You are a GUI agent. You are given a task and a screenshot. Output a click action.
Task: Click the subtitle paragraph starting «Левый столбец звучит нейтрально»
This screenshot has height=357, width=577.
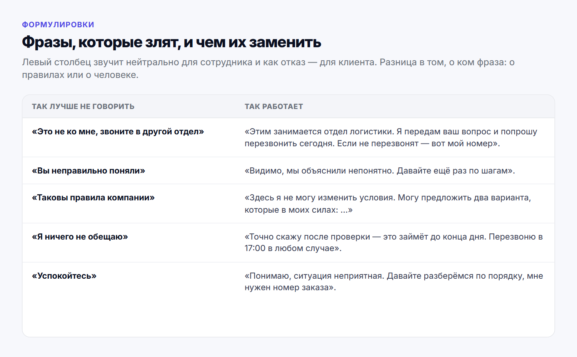click(268, 68)
